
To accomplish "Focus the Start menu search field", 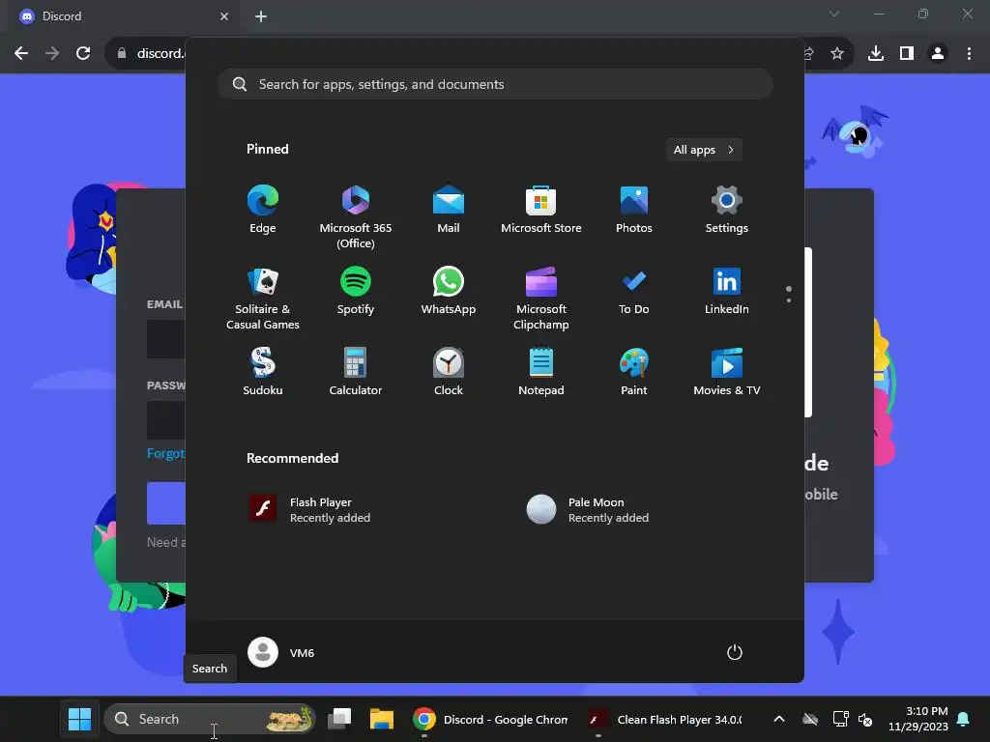I will coord(495,84).
